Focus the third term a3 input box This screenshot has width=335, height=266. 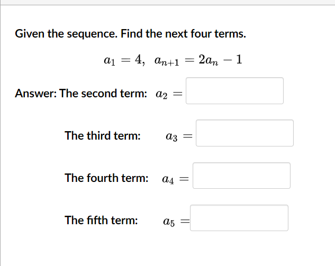pyautogui.click(x=245, y=133)
